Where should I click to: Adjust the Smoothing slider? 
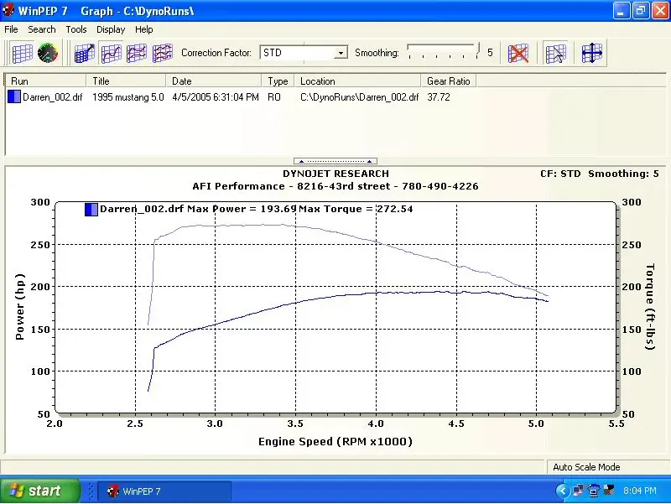[444, 51]
